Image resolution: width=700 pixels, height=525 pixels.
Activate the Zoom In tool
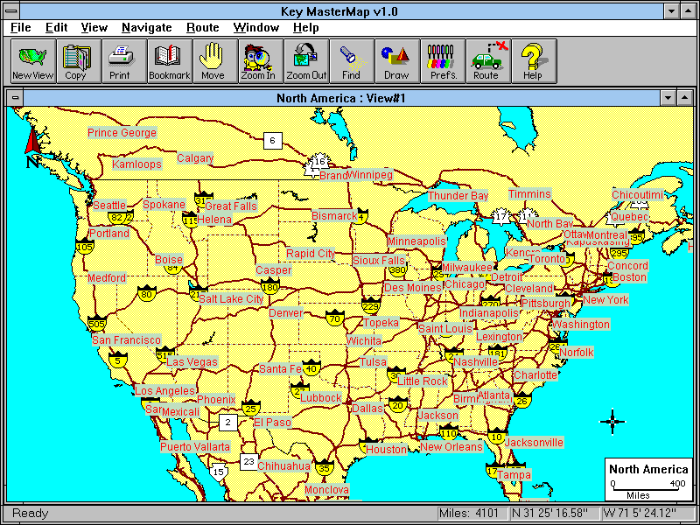point(261,60)
